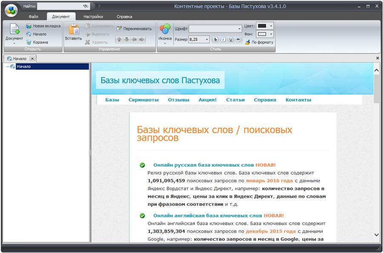Click the Удалить delete button
Viewport: 383px width, 253px height.
click(x=96, y=42)
